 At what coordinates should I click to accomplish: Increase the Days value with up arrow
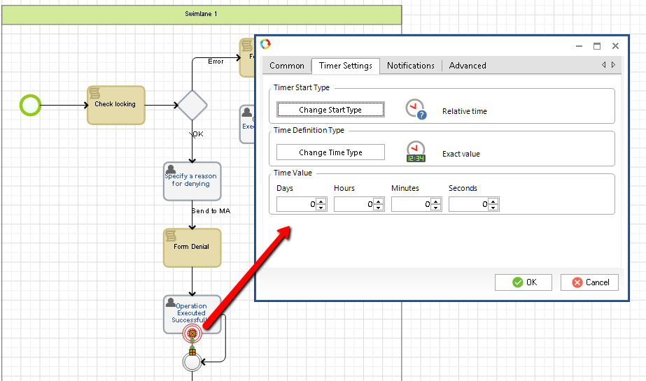[321, 201]
